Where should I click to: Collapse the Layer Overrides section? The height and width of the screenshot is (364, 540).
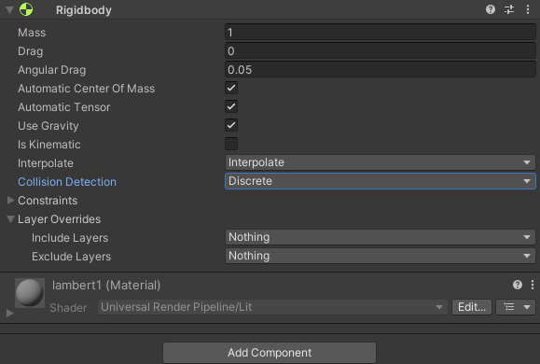[x=10, y=219]
